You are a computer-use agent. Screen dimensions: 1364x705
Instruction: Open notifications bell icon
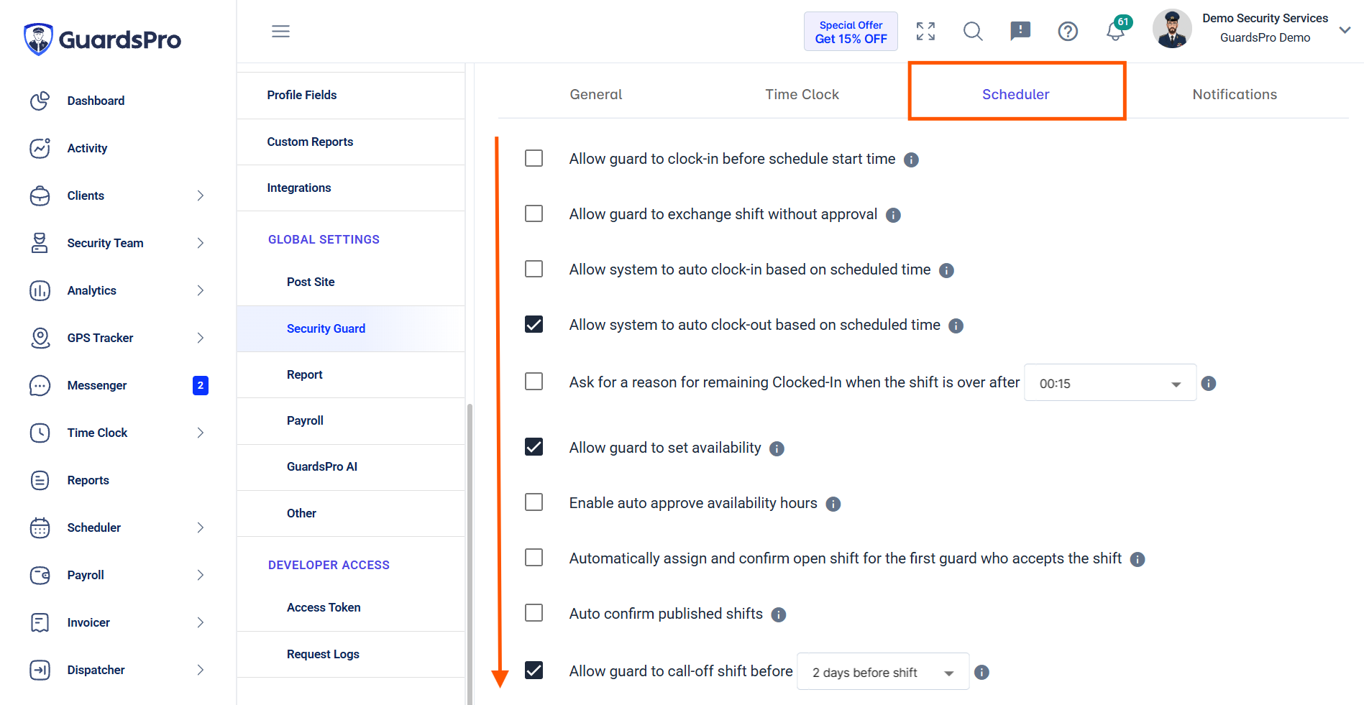point(1115,31)
